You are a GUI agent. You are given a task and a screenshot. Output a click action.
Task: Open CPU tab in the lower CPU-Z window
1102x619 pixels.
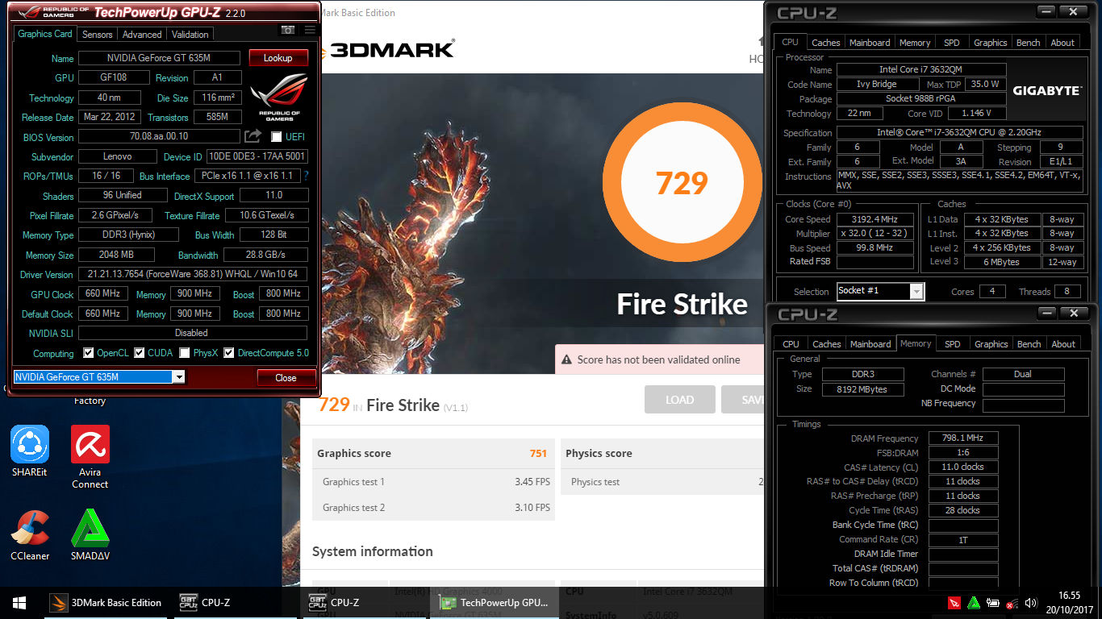pos(791,344)
